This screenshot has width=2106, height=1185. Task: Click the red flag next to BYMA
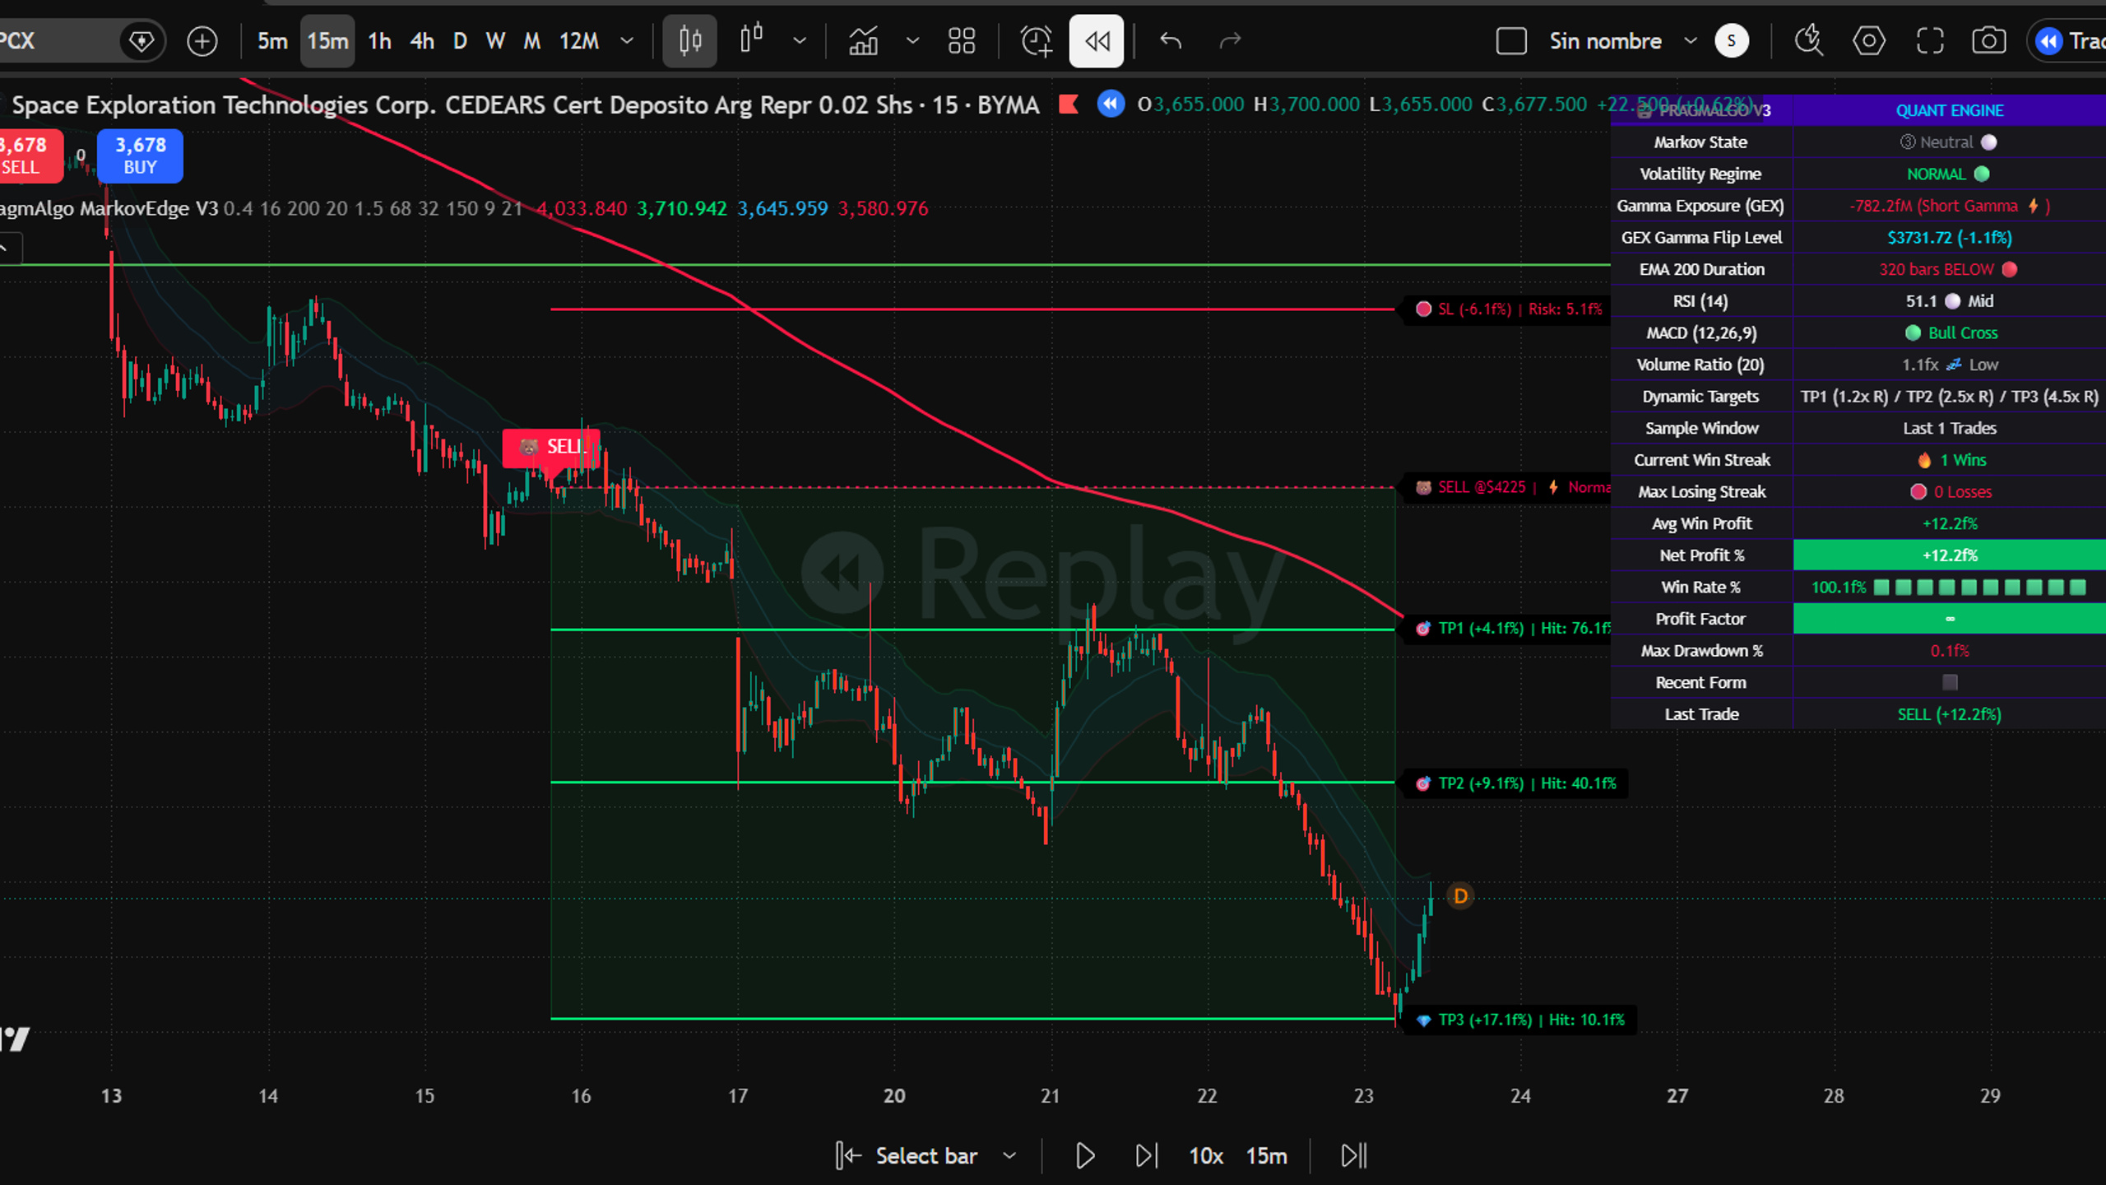coord(1068,105)
